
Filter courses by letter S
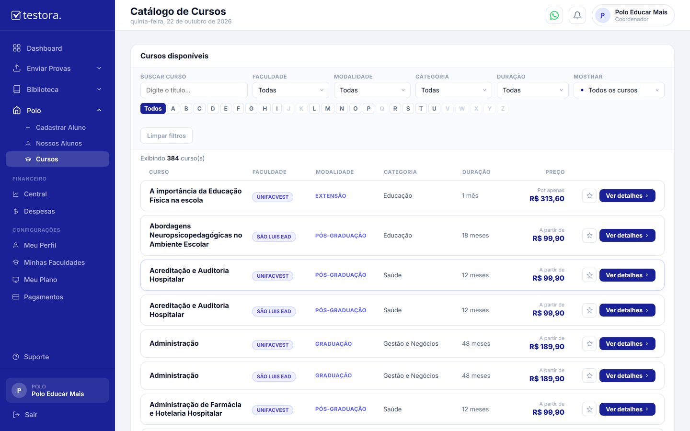[x=408, y=109]
